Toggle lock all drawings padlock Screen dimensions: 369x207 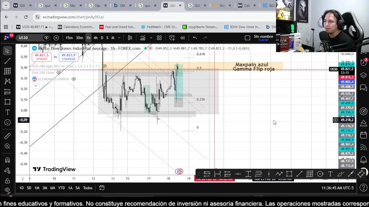coord(7,181)
